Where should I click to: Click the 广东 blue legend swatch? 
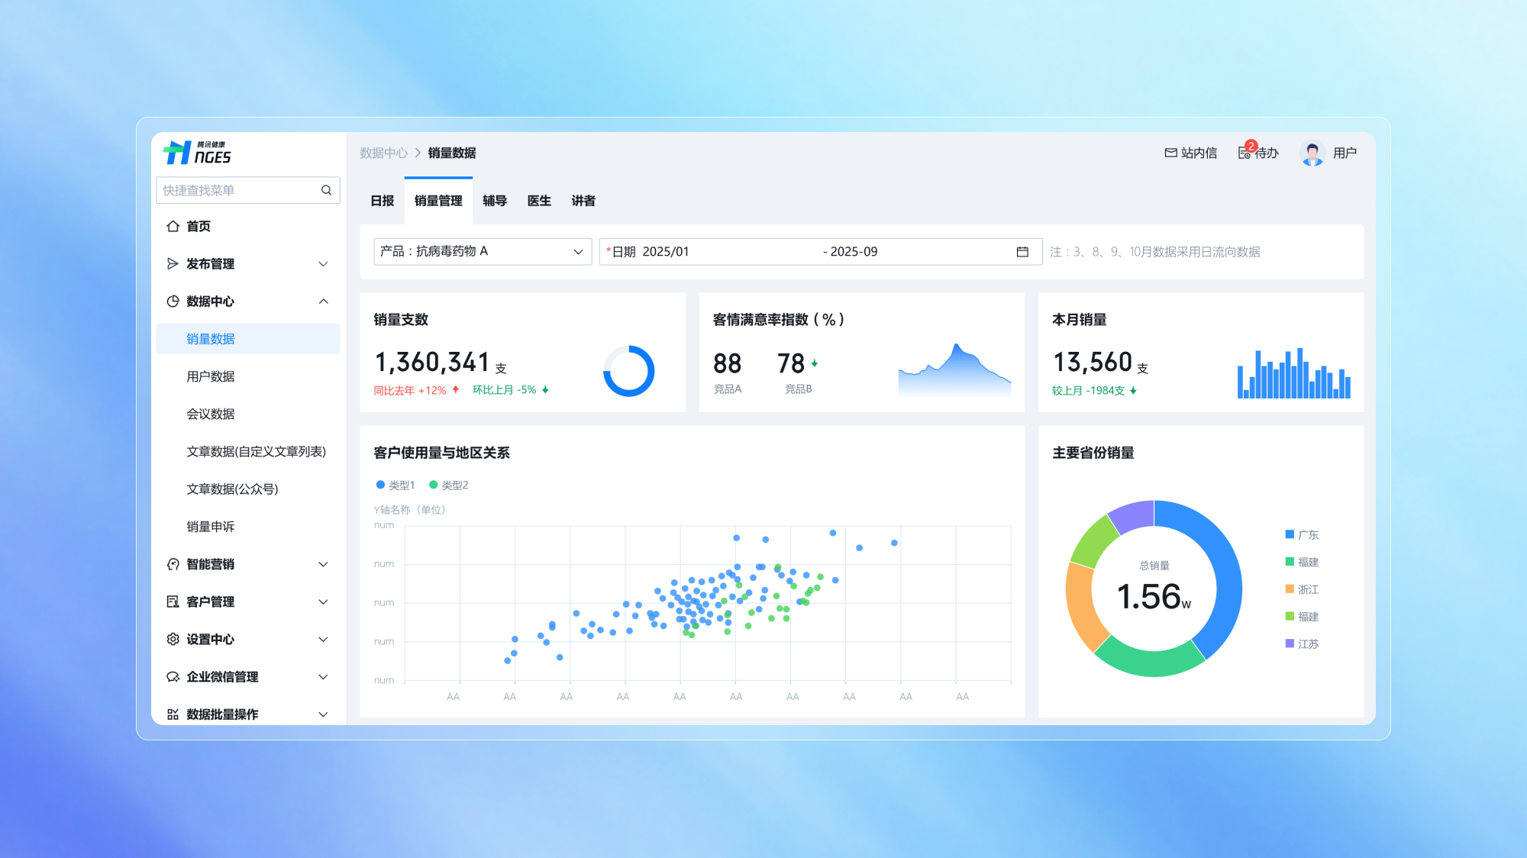coord(1290,534)
